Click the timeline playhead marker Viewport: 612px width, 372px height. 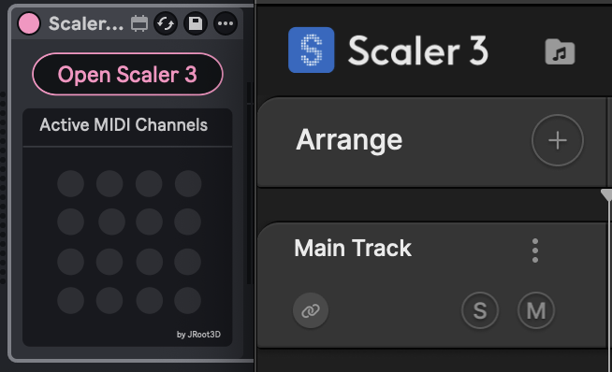tap(607, 194)
